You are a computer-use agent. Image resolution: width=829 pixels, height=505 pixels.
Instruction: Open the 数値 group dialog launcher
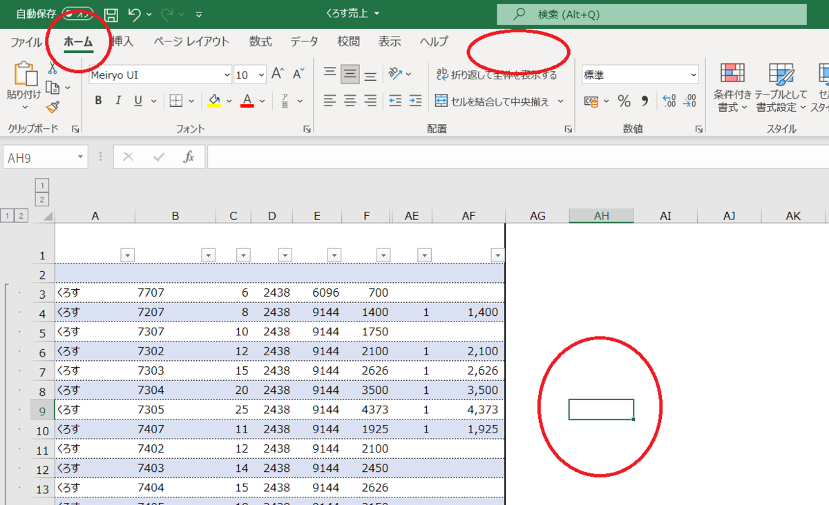[x=699, y=129]
